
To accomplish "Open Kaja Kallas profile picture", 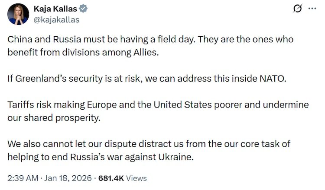I will click(19, 14).
